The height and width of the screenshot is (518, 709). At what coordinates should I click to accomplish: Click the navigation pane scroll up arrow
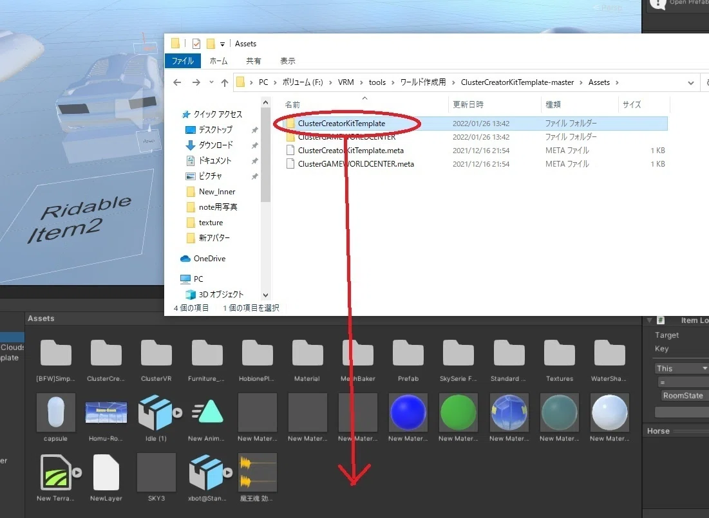click(x=265, y=102)
